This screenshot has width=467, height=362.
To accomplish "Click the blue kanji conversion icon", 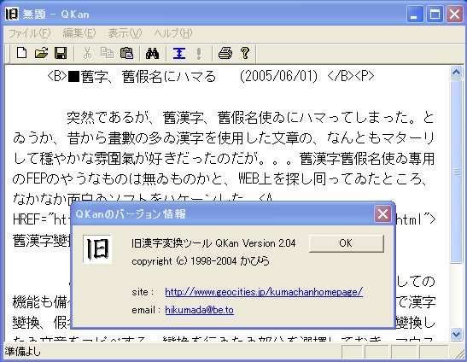I will pyautogui.click(x=179, y=53).
